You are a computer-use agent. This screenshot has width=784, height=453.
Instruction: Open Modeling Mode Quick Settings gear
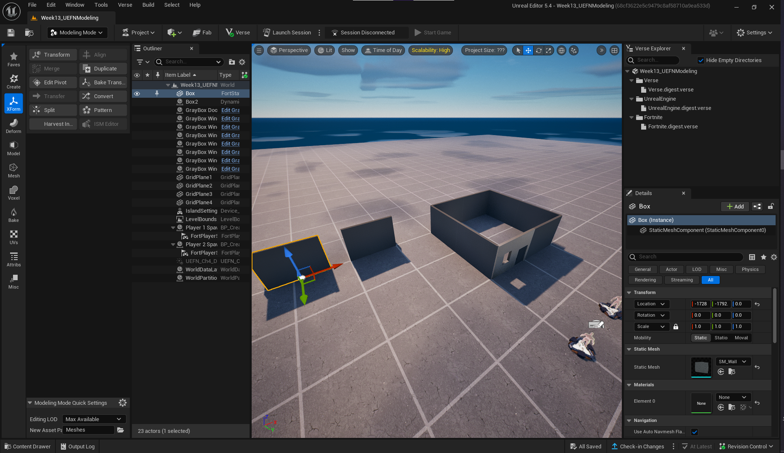click(x=123, y=403)
